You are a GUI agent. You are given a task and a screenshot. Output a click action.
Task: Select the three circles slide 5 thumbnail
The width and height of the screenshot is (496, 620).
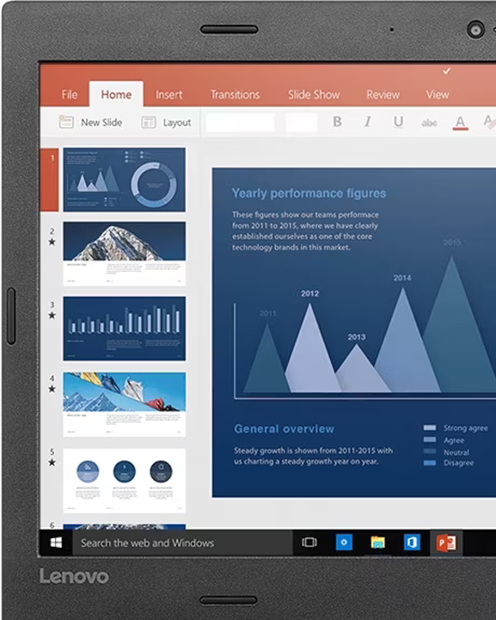(124, 481)
